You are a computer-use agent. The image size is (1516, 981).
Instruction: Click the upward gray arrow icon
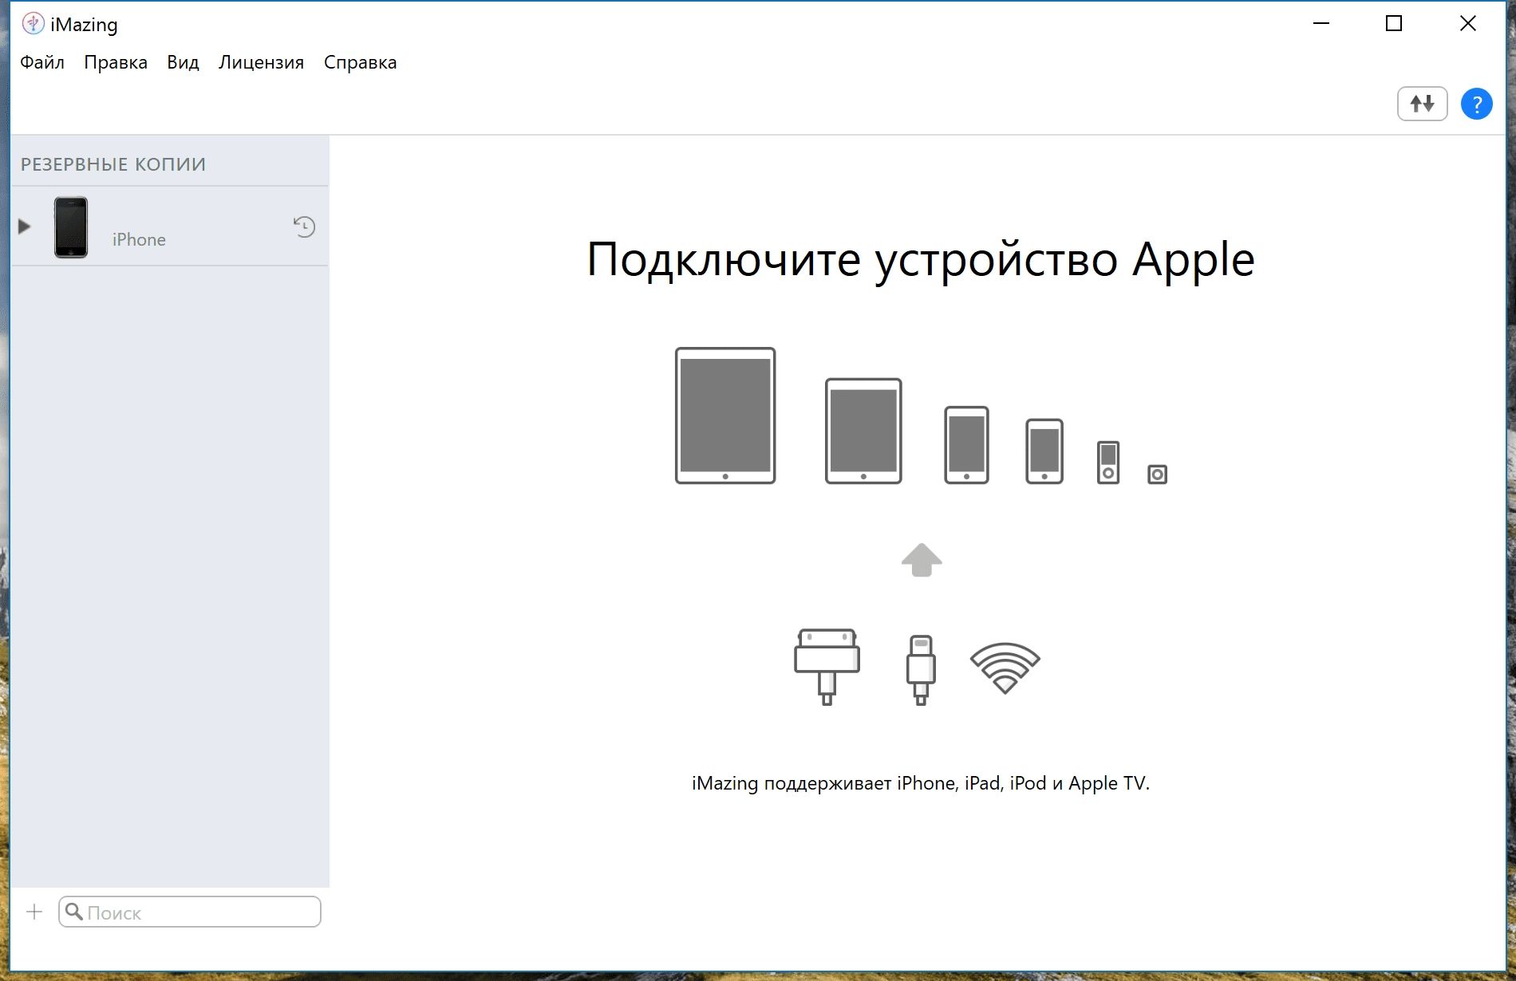tap(922, 560)
